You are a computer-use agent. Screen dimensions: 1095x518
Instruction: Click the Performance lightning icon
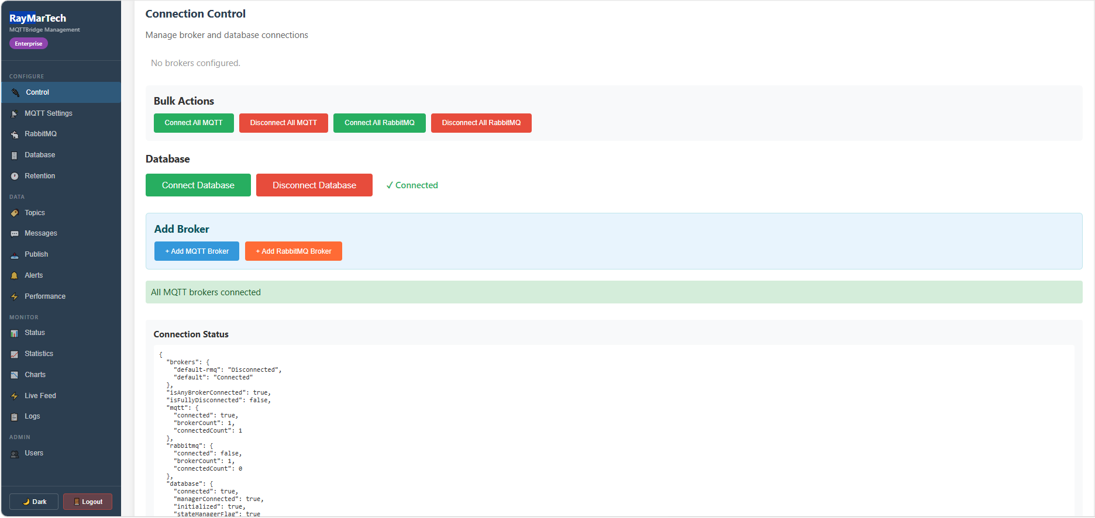[x=15, y=296]
